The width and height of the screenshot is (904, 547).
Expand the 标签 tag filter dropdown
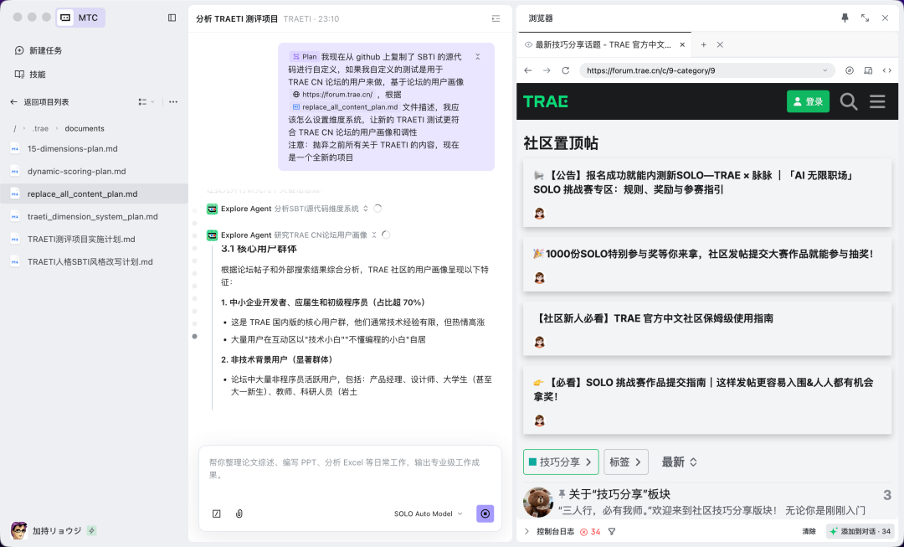pos(625,462)
